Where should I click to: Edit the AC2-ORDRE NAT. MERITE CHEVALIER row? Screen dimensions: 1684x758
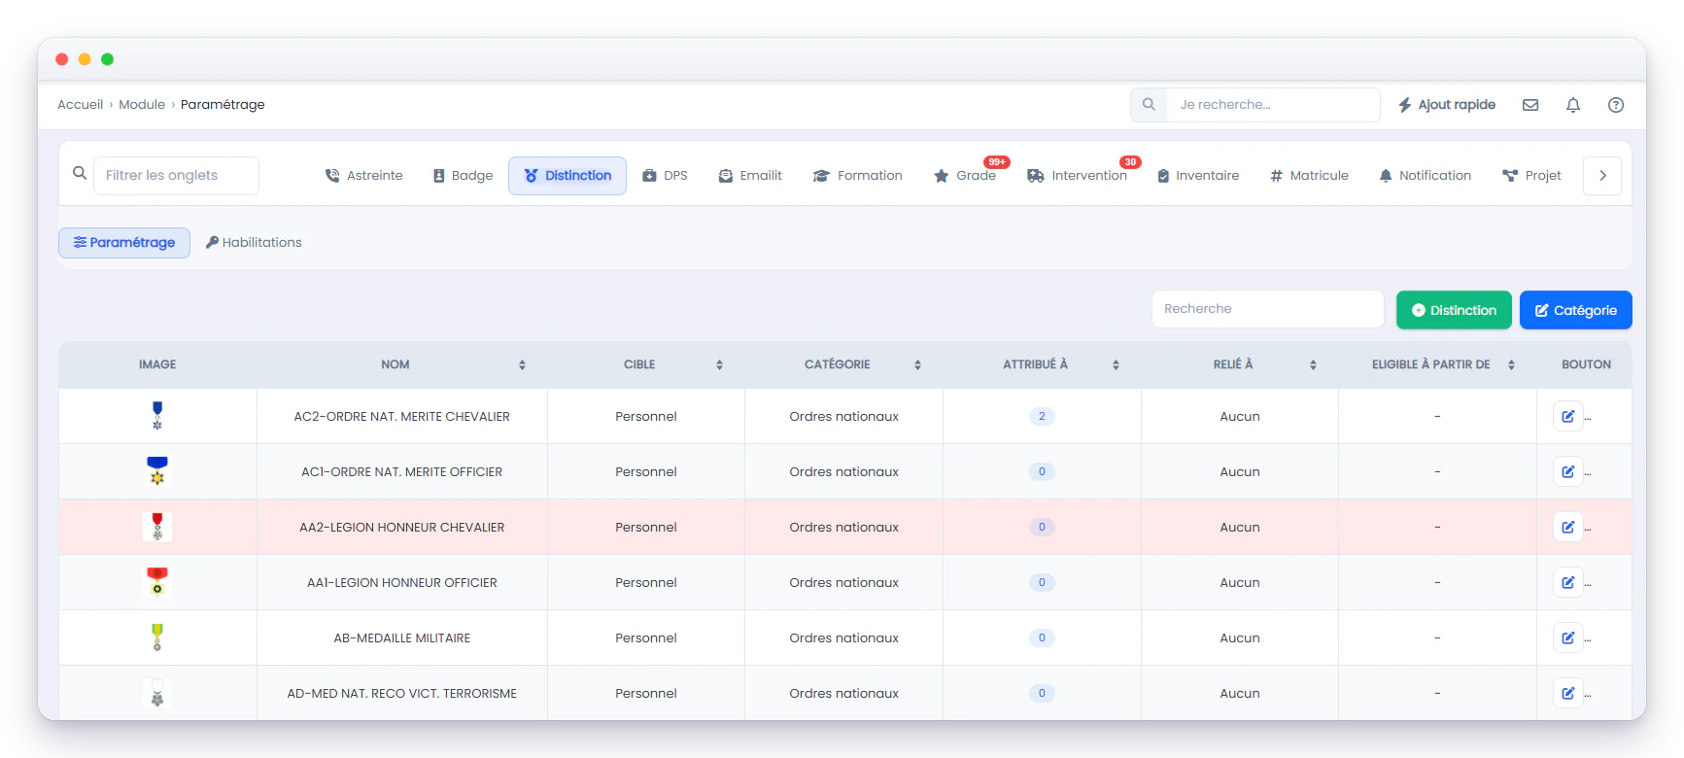click(x=1568, y=417)
